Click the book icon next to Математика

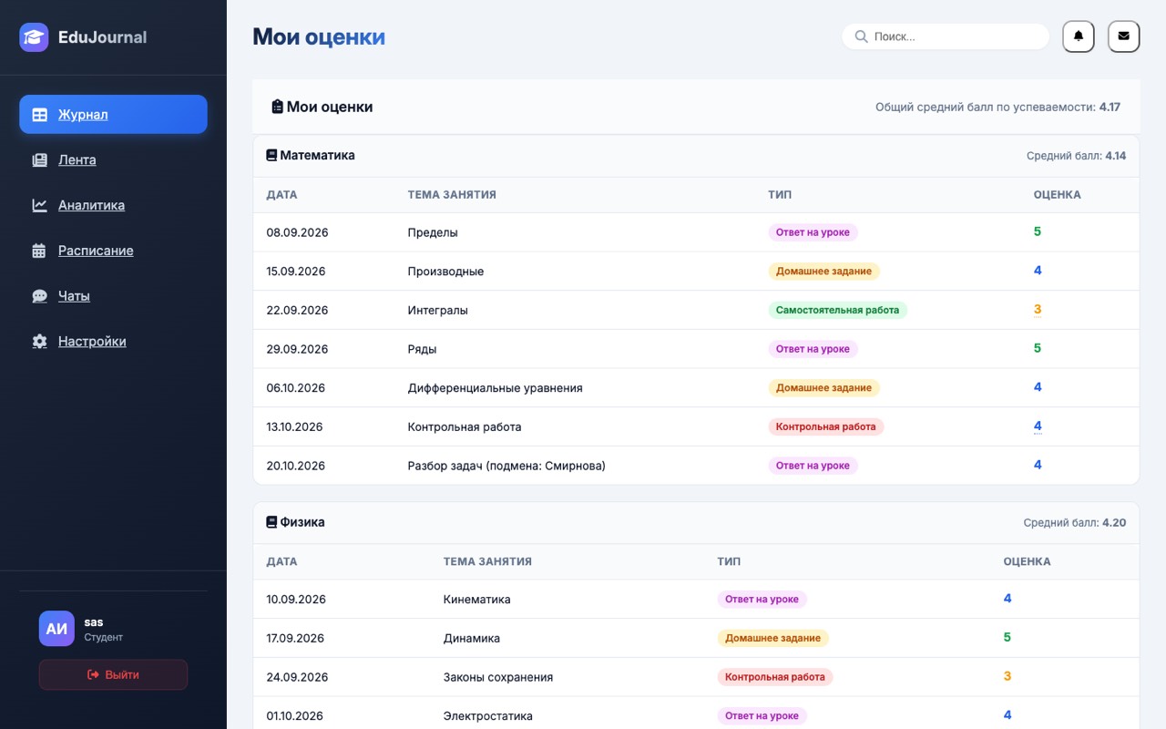(271, 156)
